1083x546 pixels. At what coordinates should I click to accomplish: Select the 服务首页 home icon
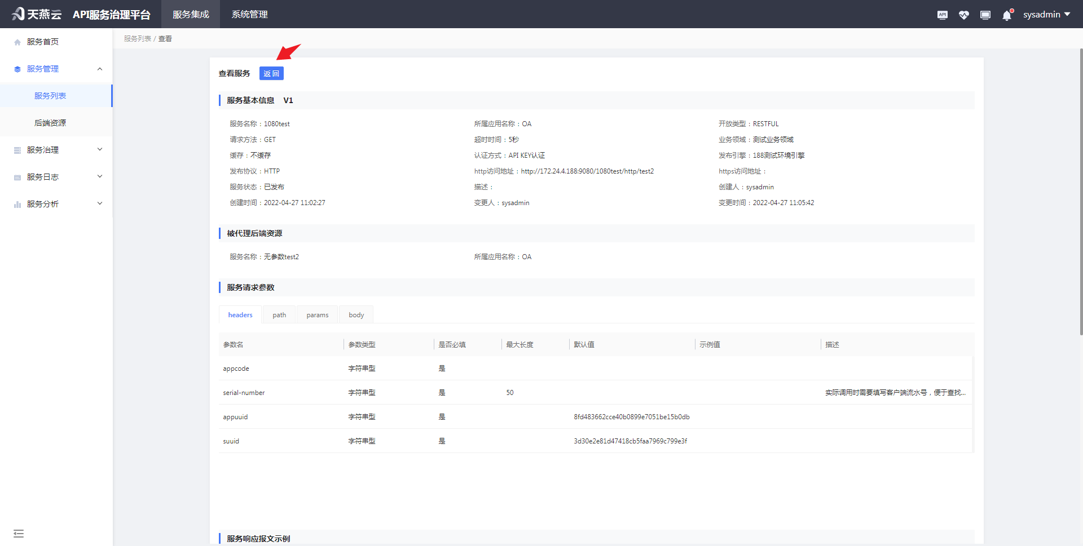click(16, 41)
